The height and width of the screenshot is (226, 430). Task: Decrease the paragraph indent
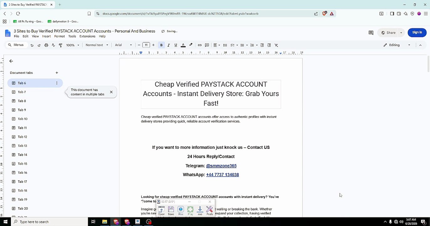(x=262, y=45)
